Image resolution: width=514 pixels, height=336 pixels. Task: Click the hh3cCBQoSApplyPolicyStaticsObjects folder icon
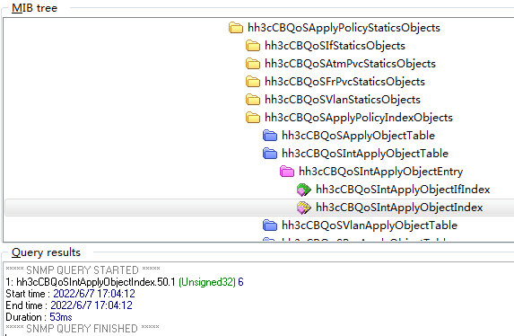(236, 28)
